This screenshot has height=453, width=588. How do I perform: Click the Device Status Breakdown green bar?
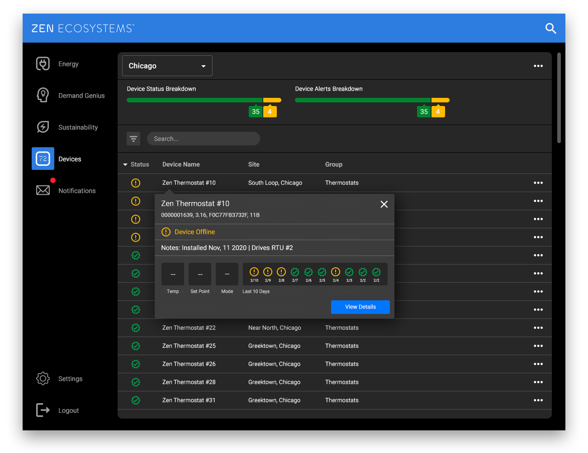point(194,100)
